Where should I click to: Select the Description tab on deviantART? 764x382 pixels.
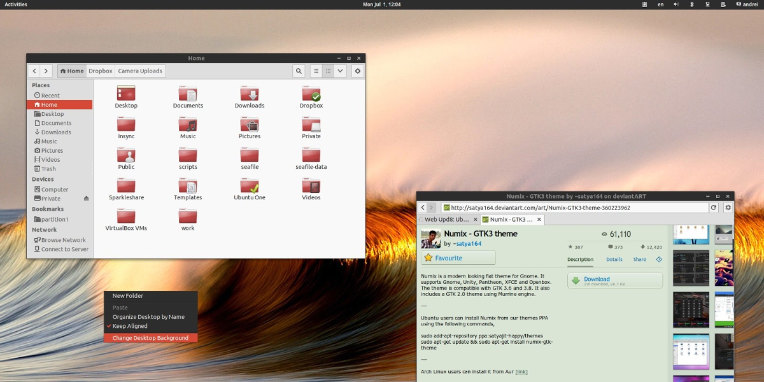(580, 260)
